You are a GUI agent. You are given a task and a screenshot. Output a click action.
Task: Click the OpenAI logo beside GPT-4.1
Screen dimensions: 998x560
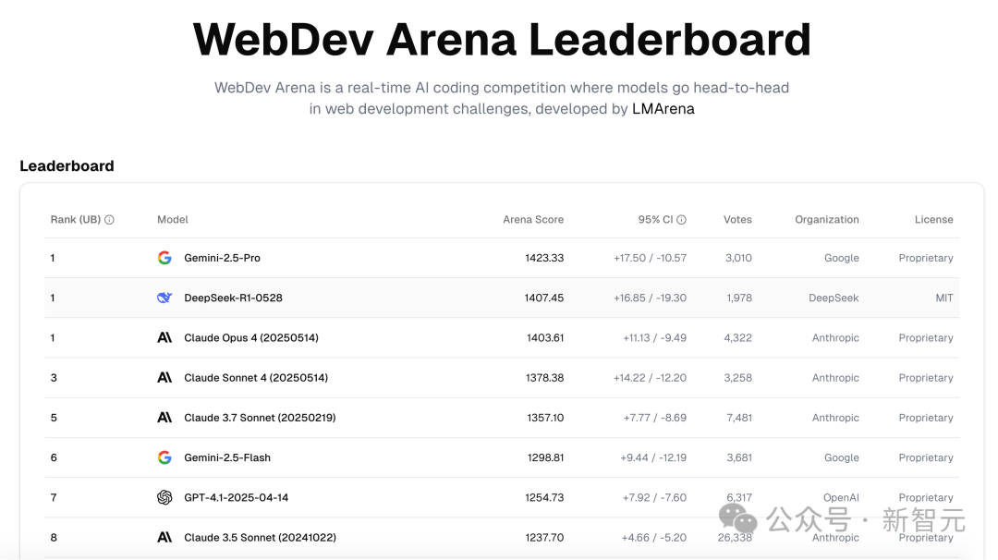[164, 498]
